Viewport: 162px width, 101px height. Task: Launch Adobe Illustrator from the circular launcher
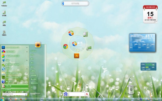click(x=77, y=56)
